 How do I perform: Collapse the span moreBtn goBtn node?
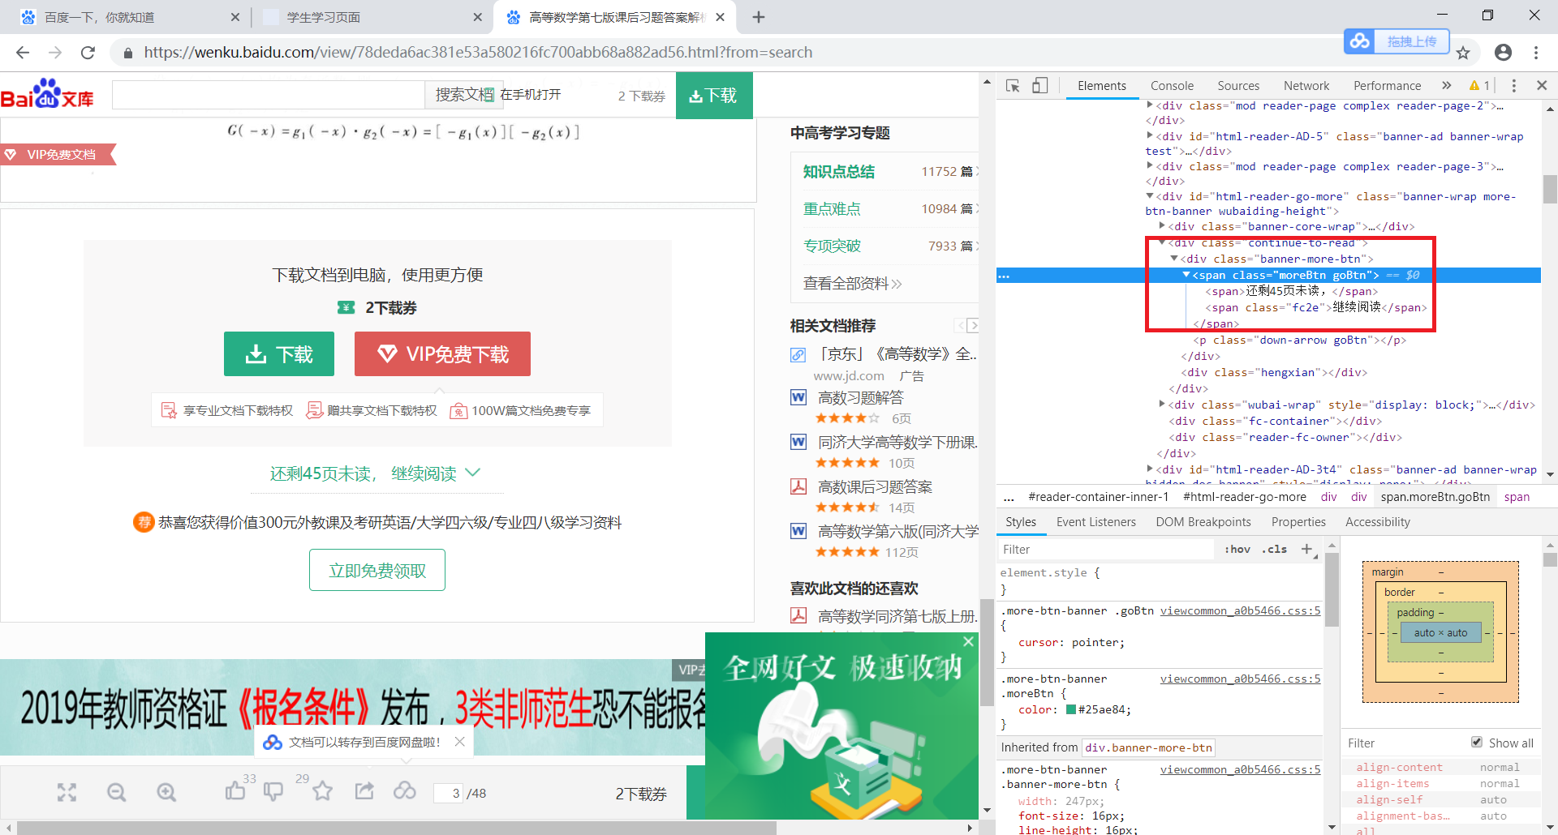pyautogui.click(x=1186, y=275)
